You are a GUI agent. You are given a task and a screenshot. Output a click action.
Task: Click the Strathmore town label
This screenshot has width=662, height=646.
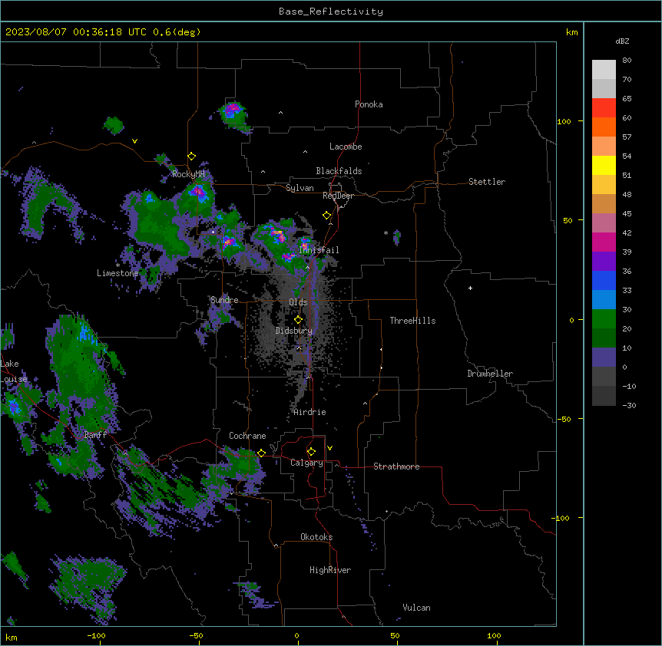(396, 466)
